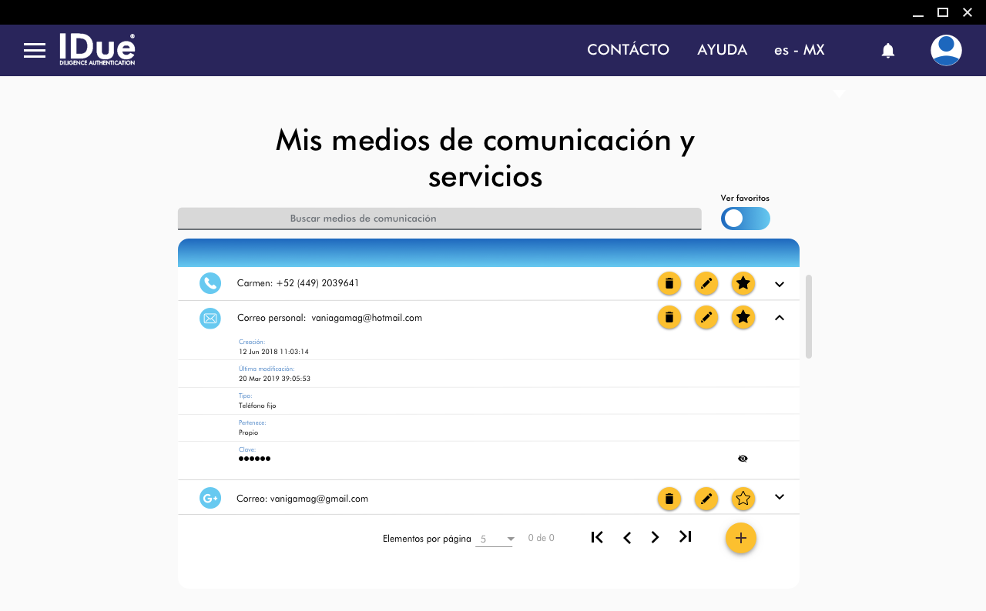Edit the Carmen phone entry
Viewport: 986px width, 611px height.
(x=706, y=283)
